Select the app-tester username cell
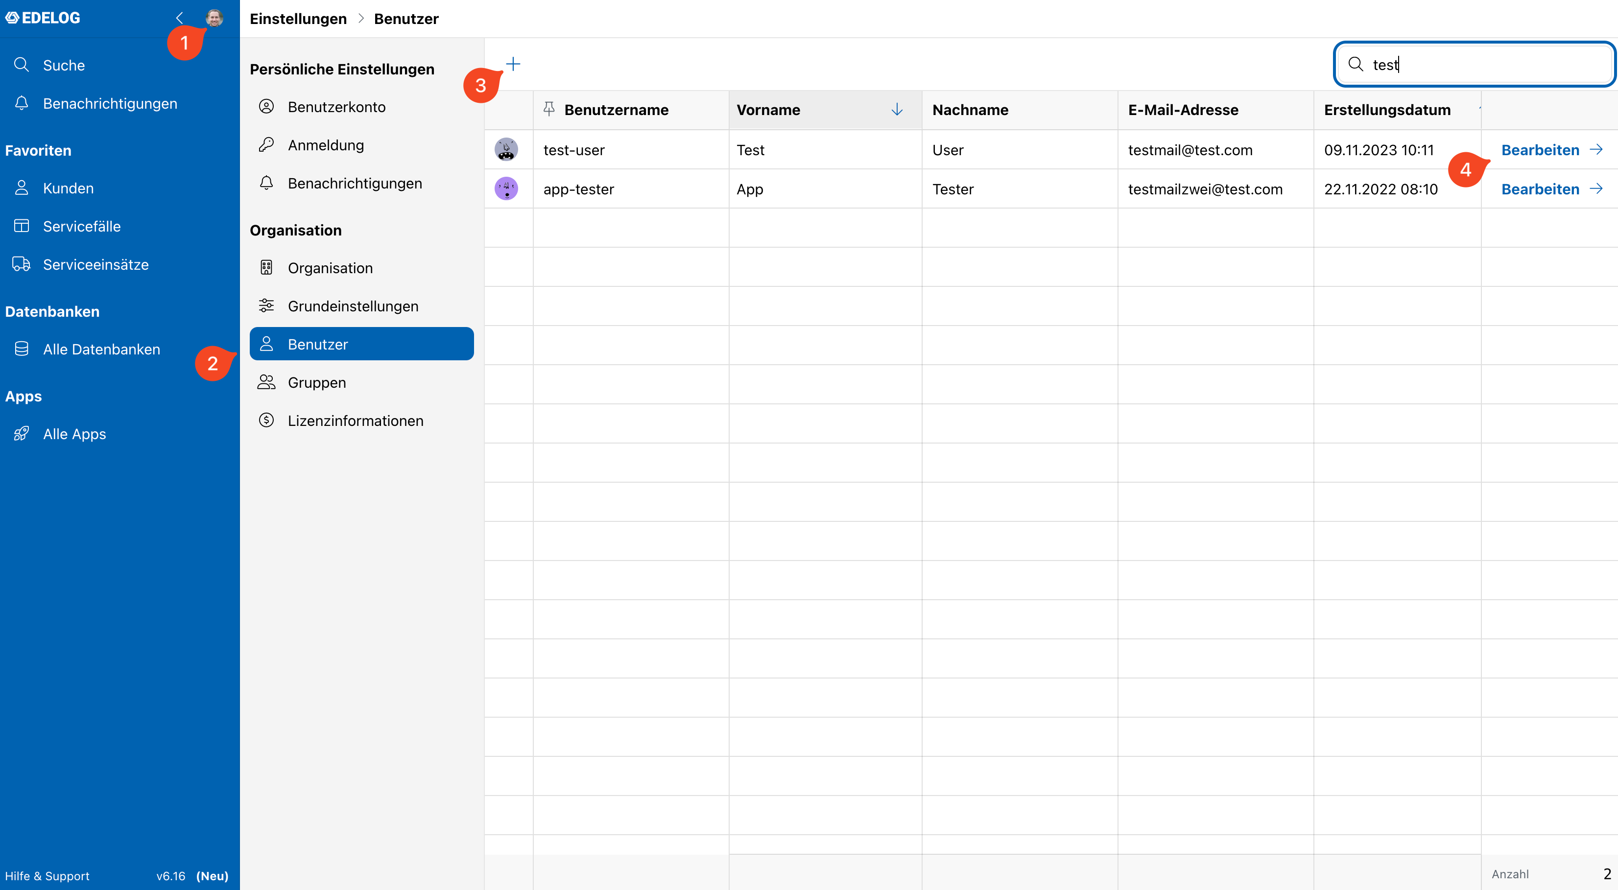The image size is (1618, 890). coord(631,188)
